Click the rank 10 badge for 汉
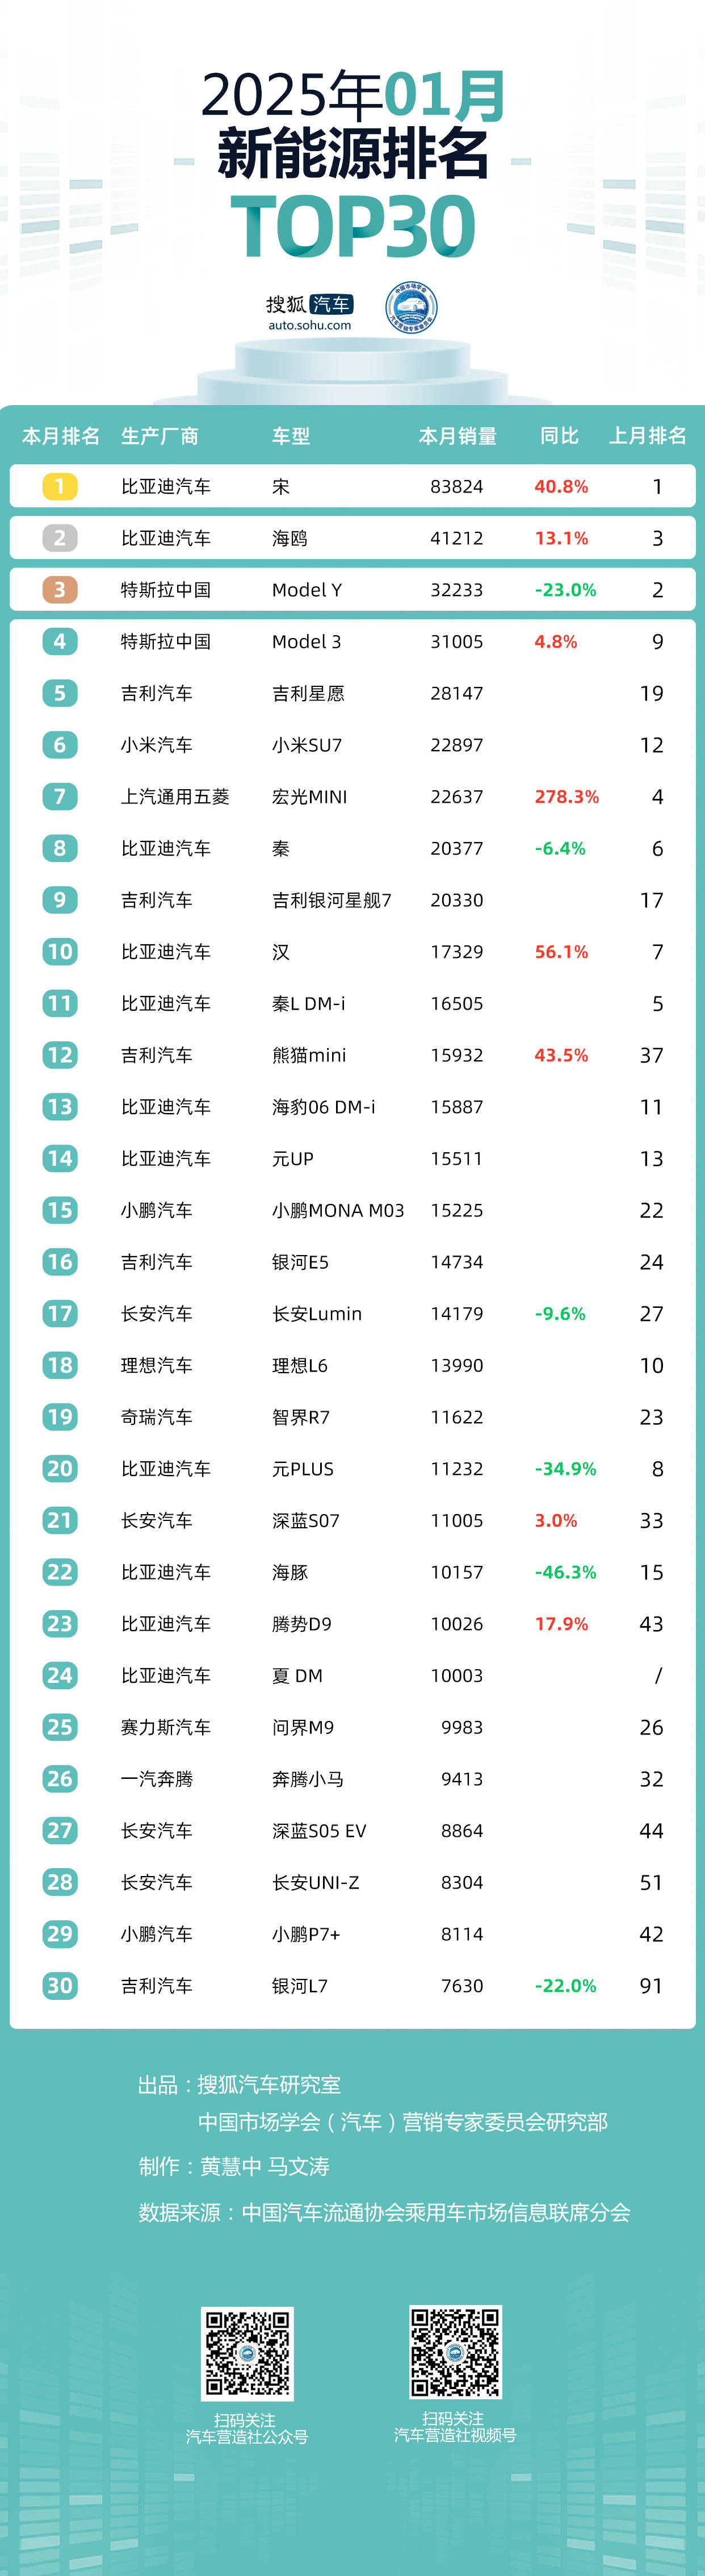Image resolution: width=705 pixels, height=2576 pixels. coord(60,951)
